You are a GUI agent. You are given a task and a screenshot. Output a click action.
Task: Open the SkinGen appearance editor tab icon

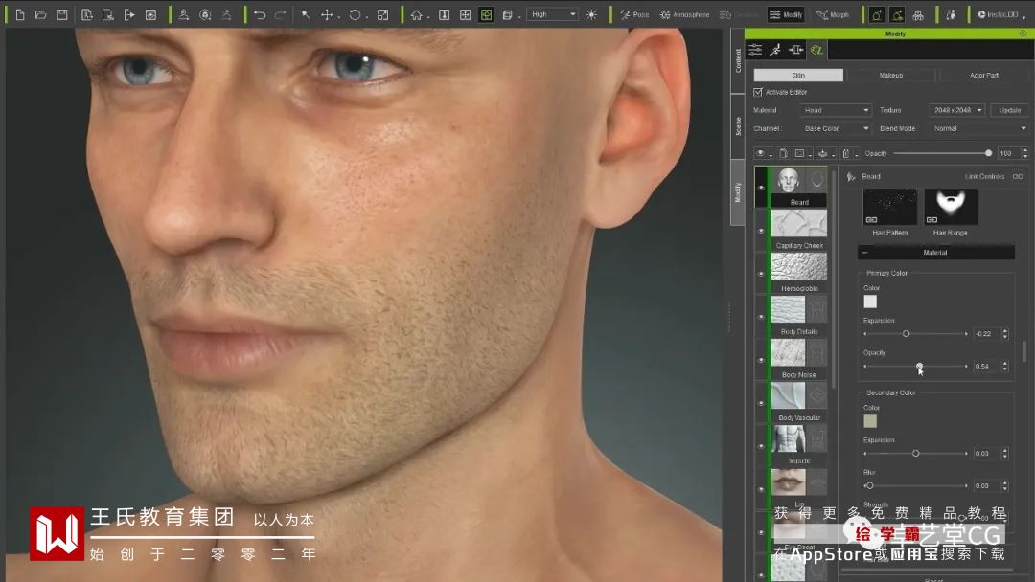tap(816, 50)
